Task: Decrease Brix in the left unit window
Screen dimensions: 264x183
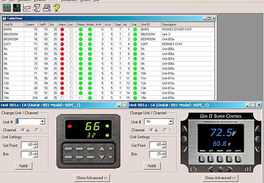Action: (35, 156)
